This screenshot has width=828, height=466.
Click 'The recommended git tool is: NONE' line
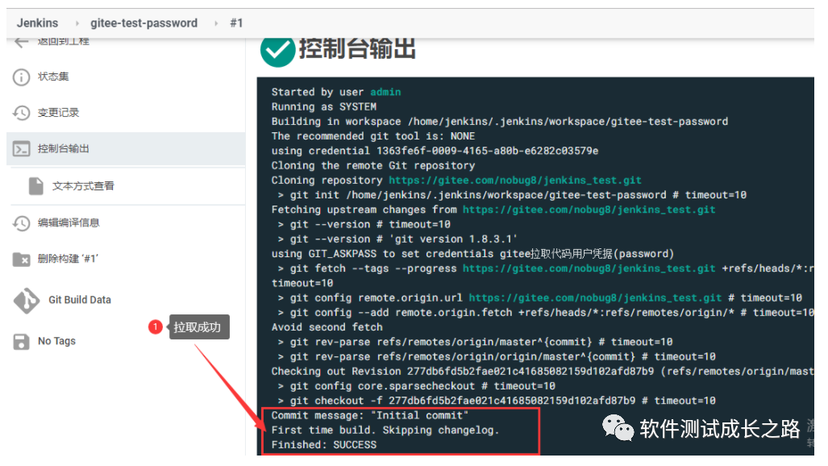click(372, 136)
